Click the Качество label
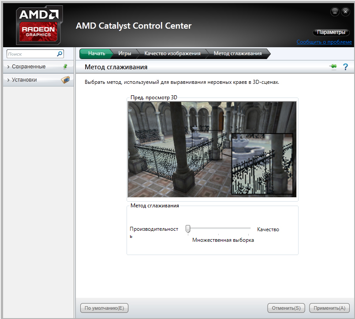 click(x=268, y=229)
